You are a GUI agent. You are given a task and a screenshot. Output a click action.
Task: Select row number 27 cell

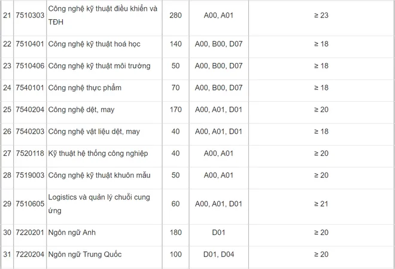point(7,153)
